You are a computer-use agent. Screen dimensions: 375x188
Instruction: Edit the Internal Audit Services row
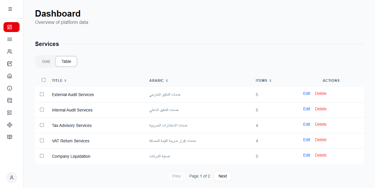307,109
